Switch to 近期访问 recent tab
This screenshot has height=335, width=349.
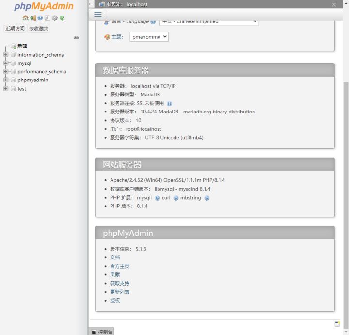pyautogui.click(x=15, y=29)
